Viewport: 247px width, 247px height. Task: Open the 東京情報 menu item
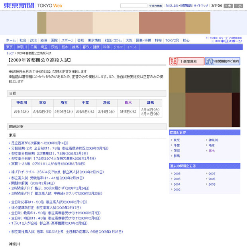pyautogui.click(x=94, y=40)
